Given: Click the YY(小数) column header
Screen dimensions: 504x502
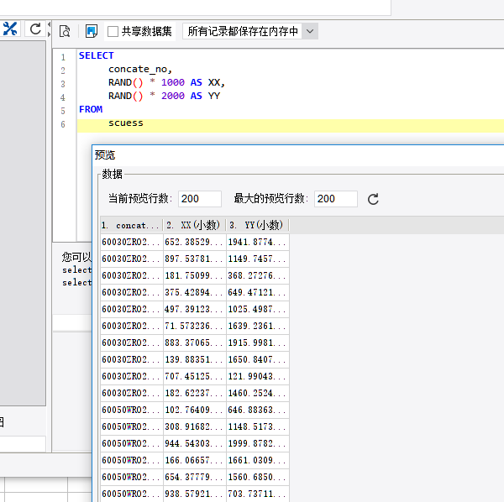Looking at the screenshot, I should click(258, 225).
